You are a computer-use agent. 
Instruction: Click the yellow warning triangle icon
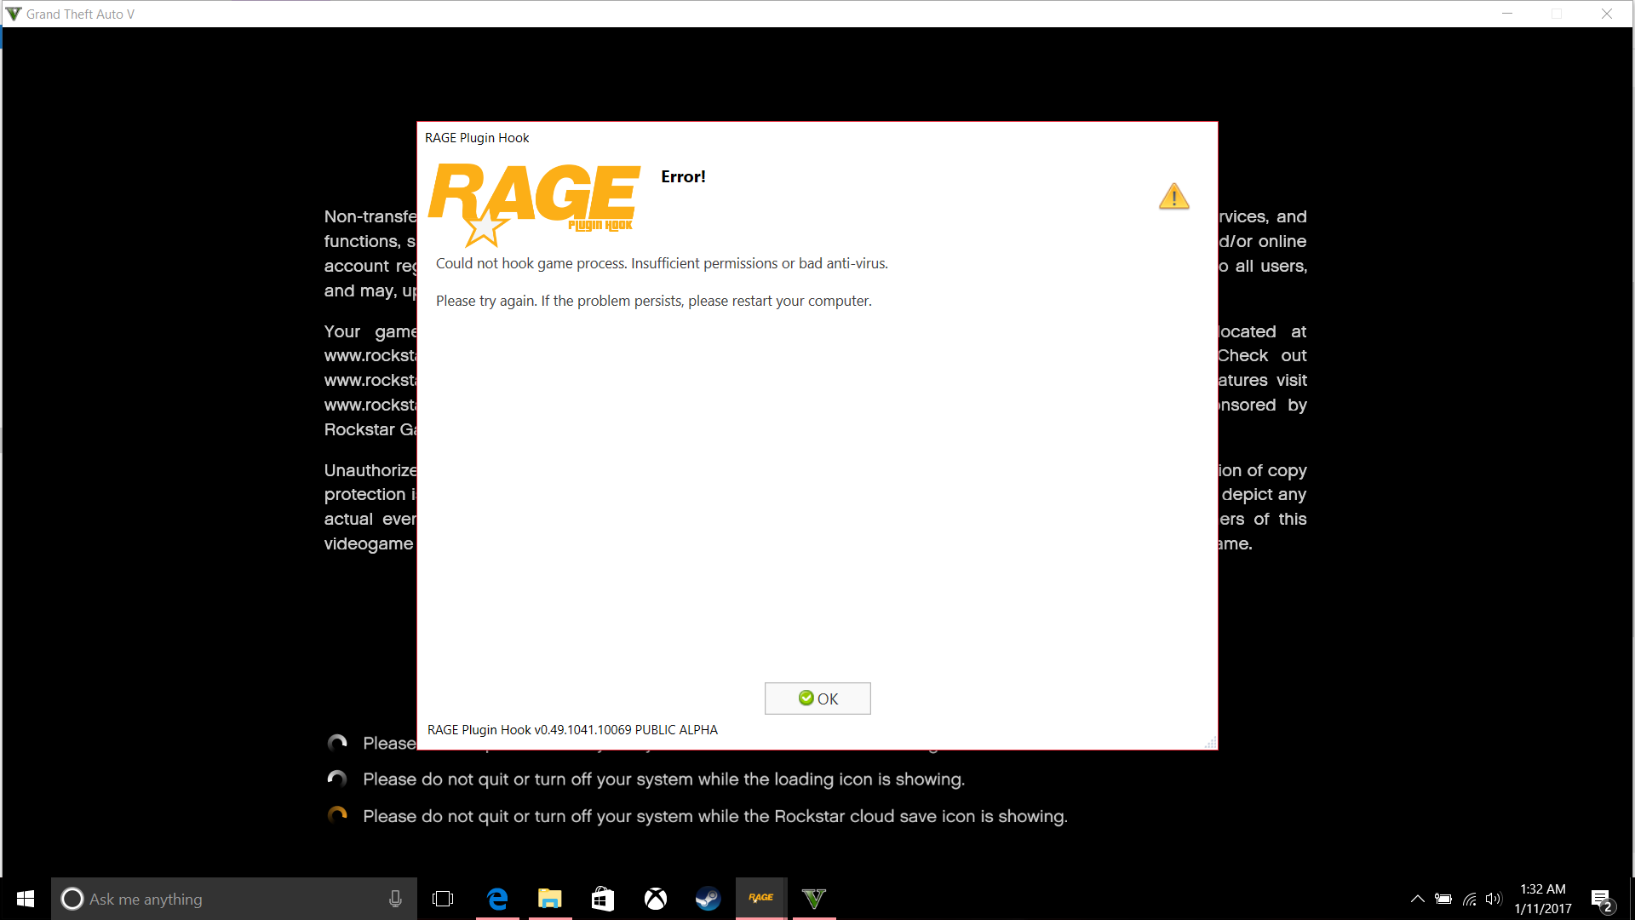pos(1173,197)
